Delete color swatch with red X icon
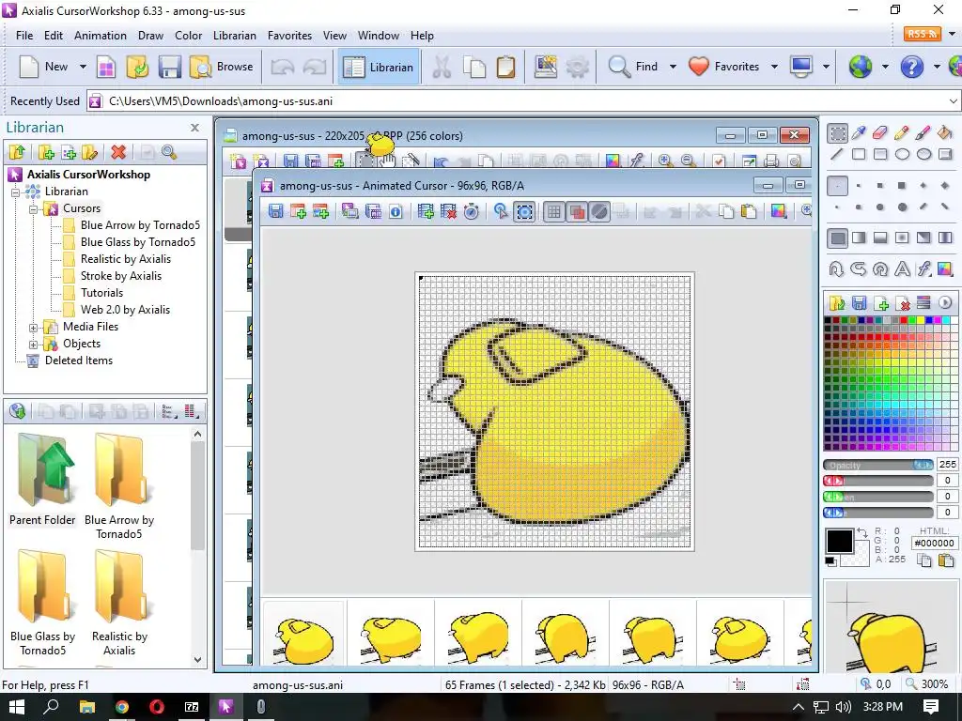Screen dimensions: 962x721 coord(903,302)
